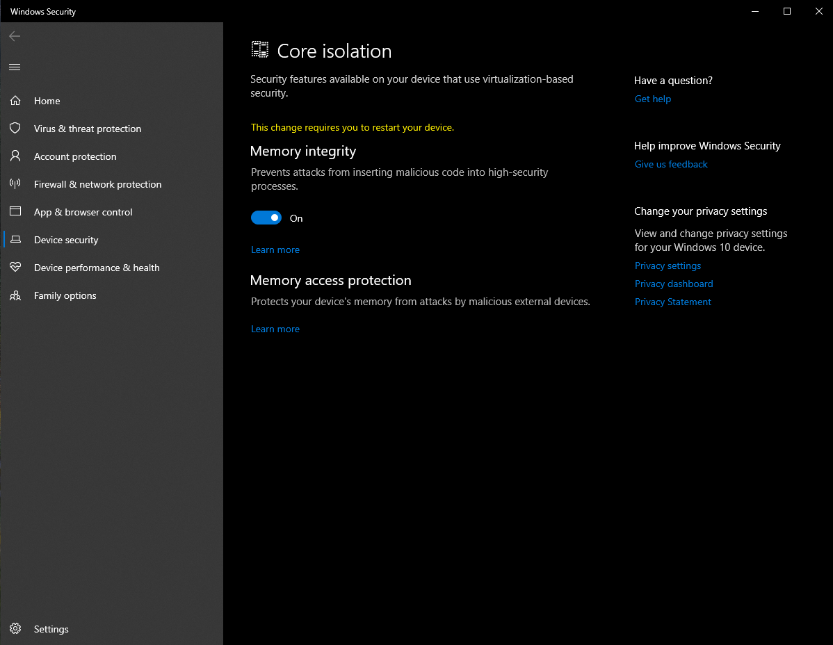Select Firewall & network protection label
833x645 pixels.
(x=97, y=184)
